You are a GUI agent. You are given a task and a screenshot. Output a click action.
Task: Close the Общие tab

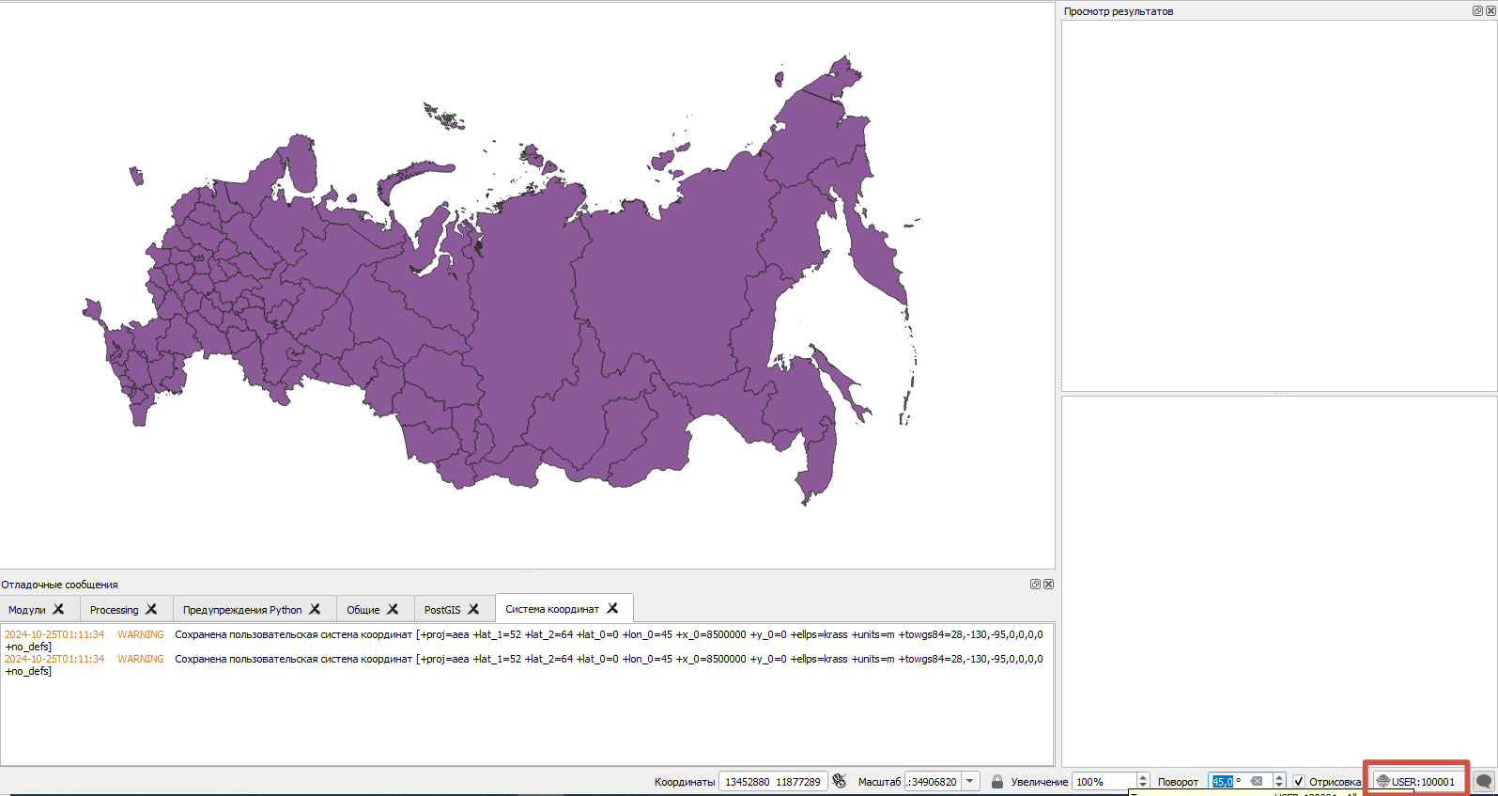click(x=393, y=609)
